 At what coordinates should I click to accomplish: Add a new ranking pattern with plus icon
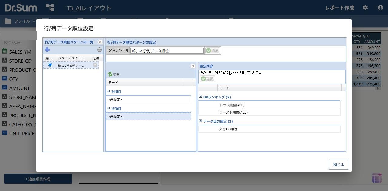pyautogui.click(x=47, y=50)
